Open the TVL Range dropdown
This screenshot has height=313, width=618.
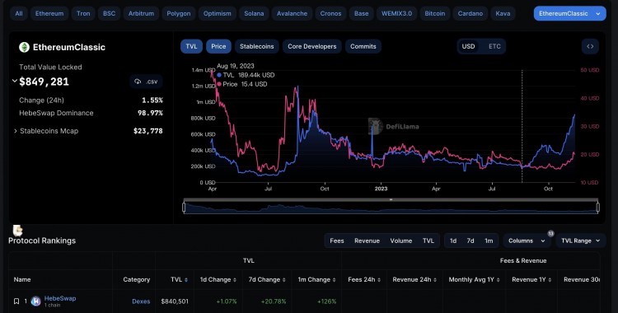(581, 241)
